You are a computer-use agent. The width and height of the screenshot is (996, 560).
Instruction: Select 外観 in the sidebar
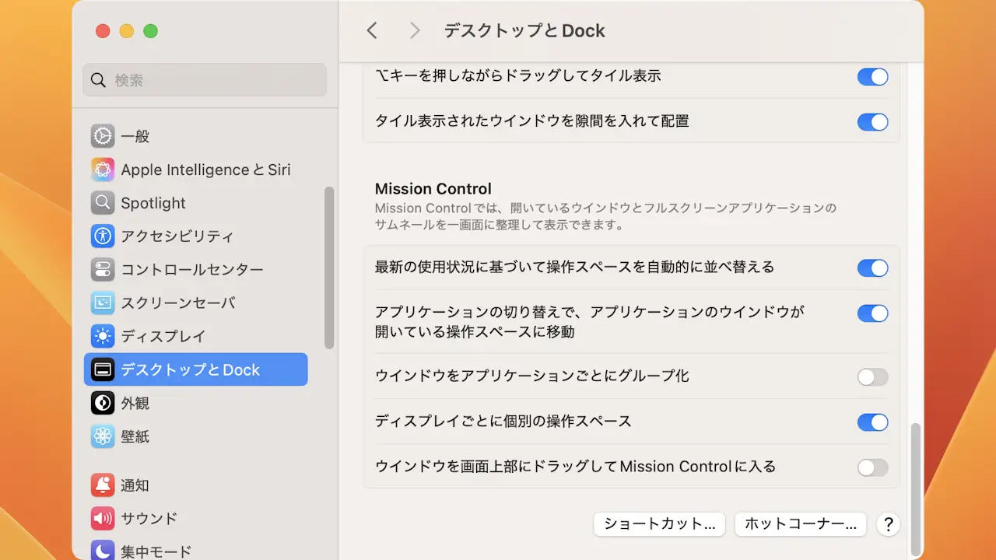tap(135, 403)
